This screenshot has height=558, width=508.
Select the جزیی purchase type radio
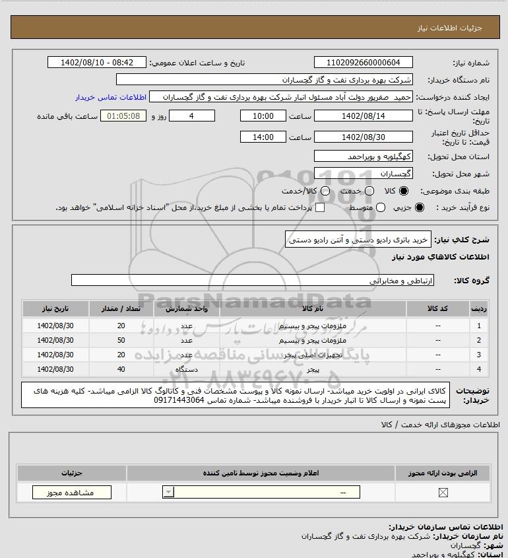(x=420, y=207)
